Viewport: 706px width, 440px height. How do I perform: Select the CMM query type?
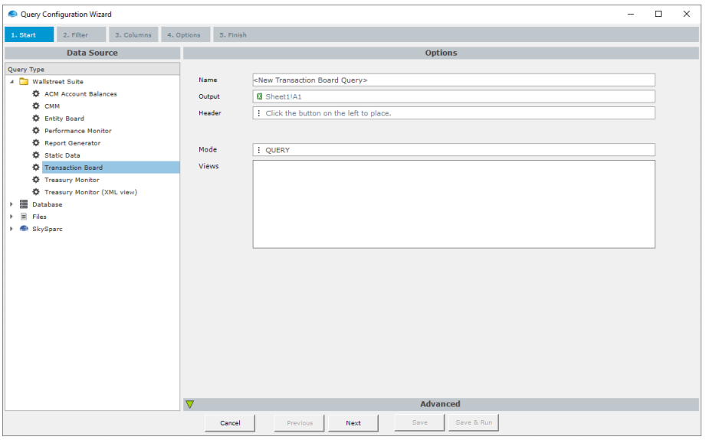(x=52, y=106)
